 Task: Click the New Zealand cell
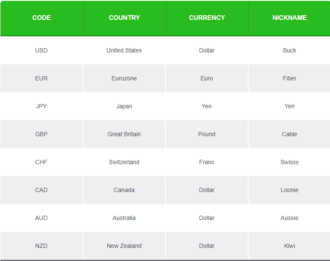click(124, 246)
